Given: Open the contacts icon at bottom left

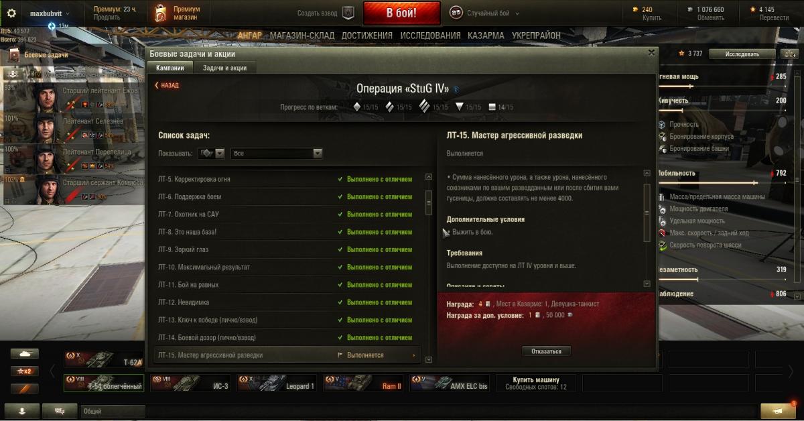Looking at the screenshot, I should coord(21,411).
